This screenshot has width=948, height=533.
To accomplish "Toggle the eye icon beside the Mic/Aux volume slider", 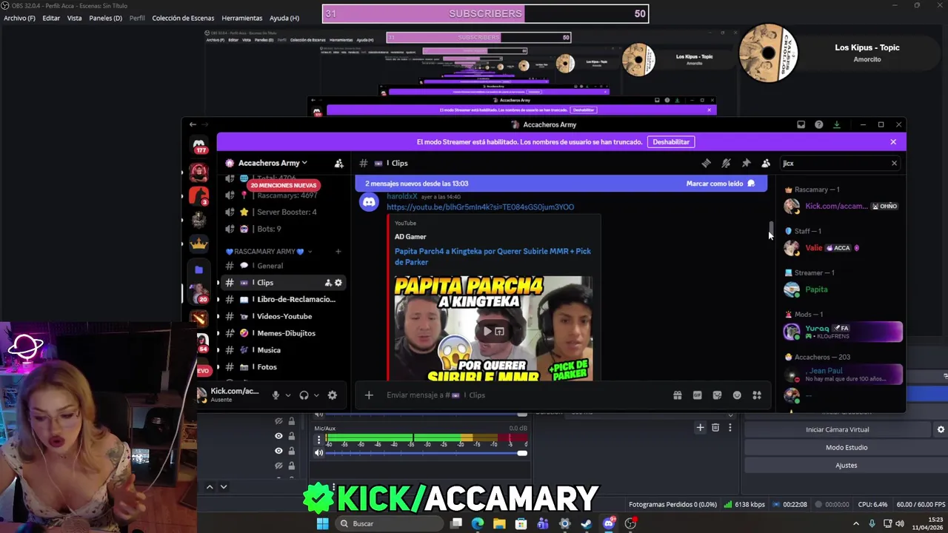I will click(x=278, y=451).
